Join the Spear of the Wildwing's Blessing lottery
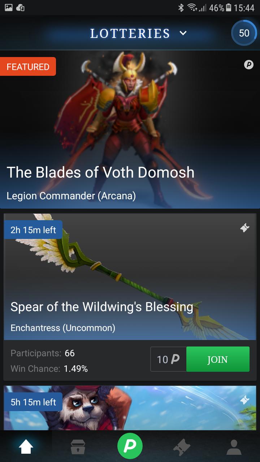The width and height of the screenshot is (260, 462). coord(218,359)
